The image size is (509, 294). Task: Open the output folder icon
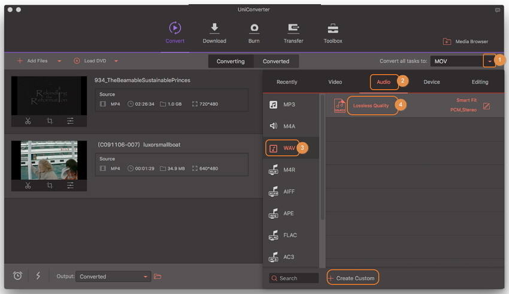pyautogui.click(x=157, y=277)
